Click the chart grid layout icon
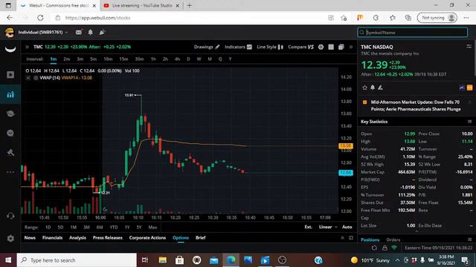The image size is (476, 267). [x=331, y=47]
